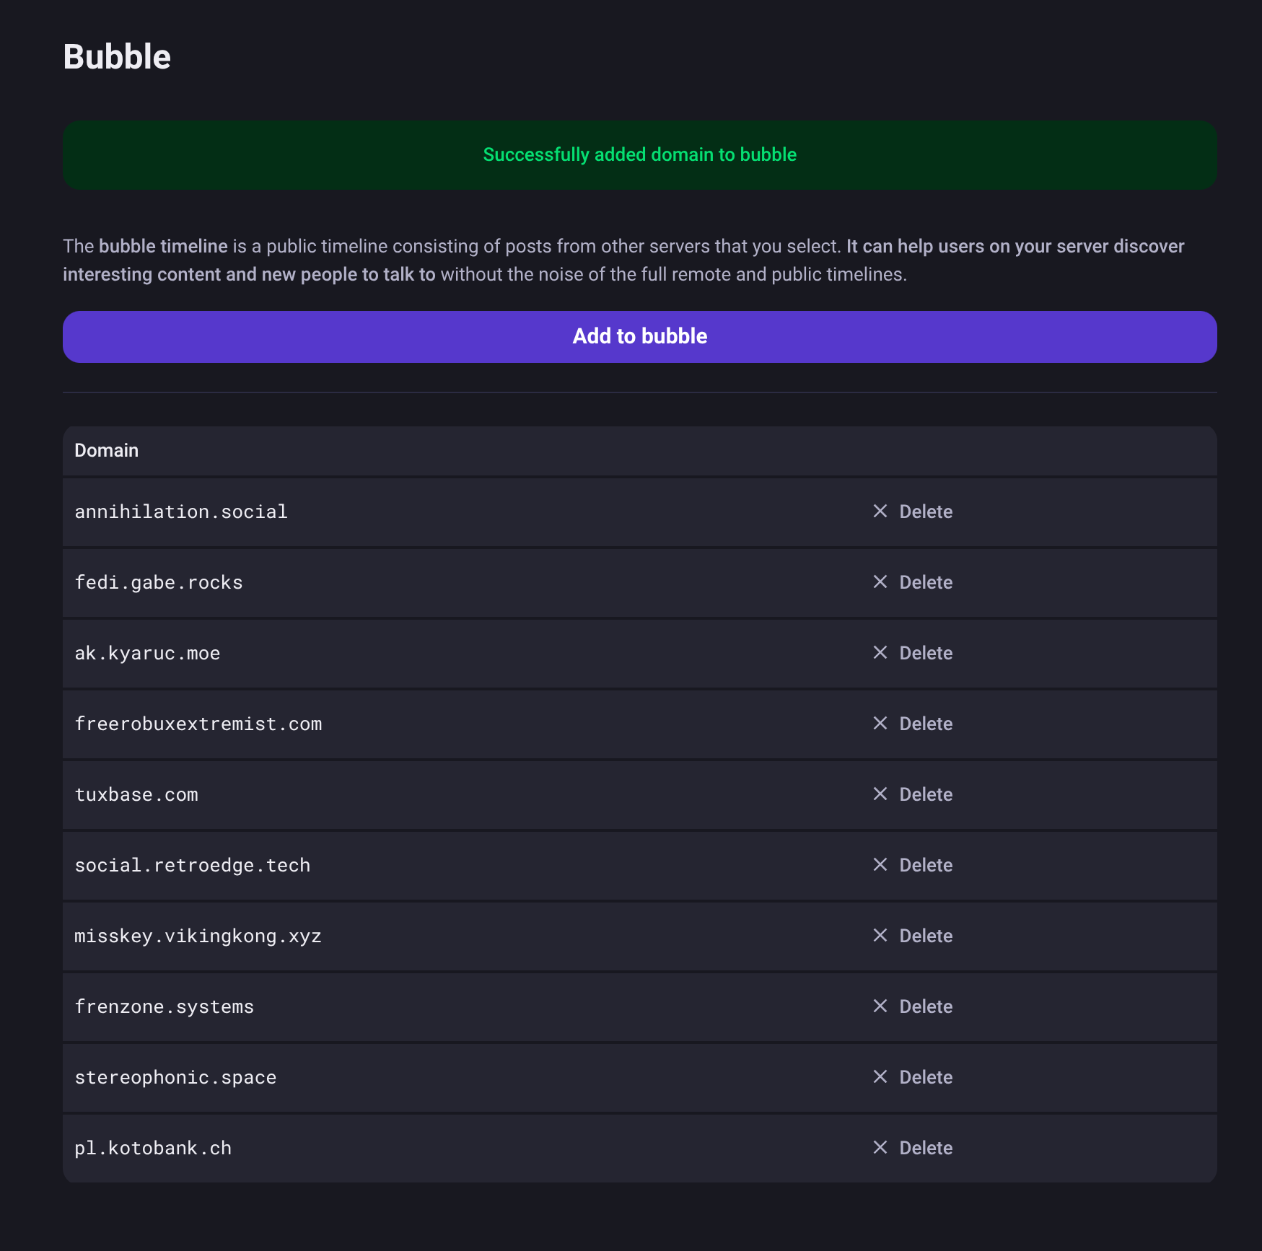Viewport: 1262px width, 1251px height.
Task: Delete the stereophonic.space domain via Delete text
Action: coord(926,1077)
